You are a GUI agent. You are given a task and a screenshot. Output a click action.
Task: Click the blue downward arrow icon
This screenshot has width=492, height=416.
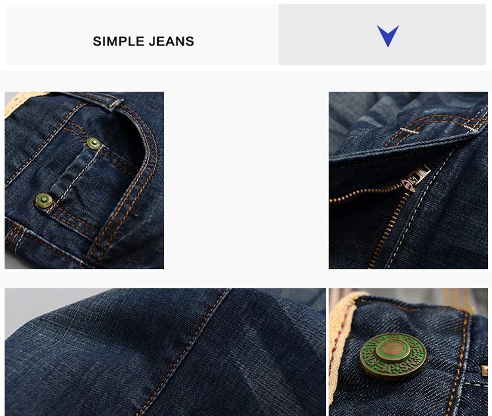(x=388, y=36)
